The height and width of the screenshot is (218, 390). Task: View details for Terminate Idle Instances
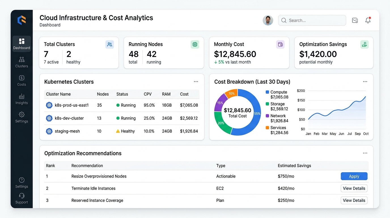(x=354, y=188)
